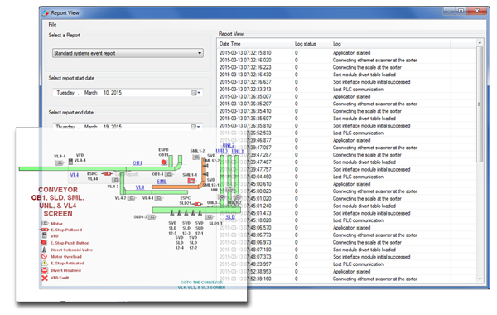Click the orange SML conveyor segment

(x=176, y=187)
